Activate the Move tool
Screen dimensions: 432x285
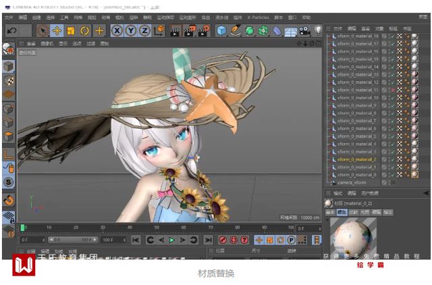[x=57, y=30]
